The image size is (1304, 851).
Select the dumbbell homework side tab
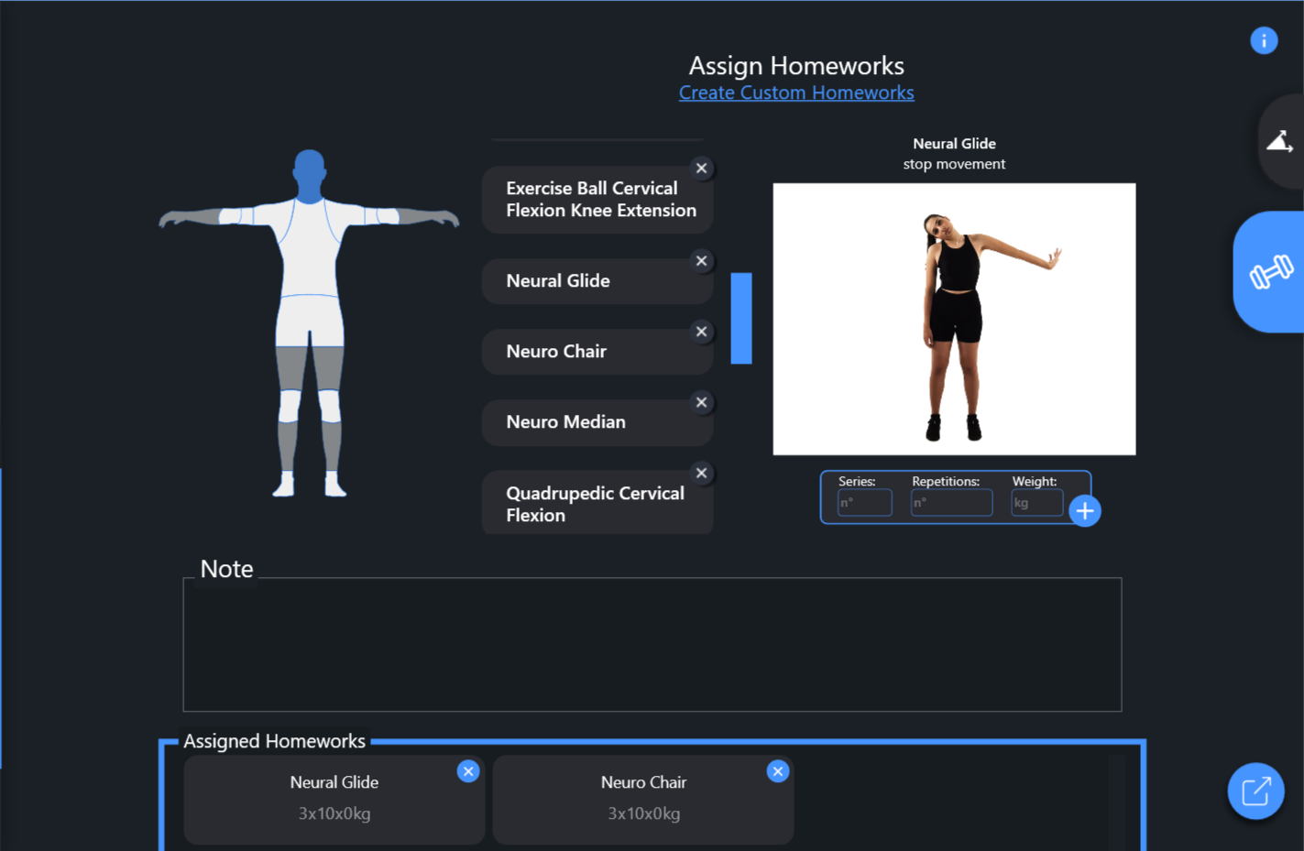1270,272
